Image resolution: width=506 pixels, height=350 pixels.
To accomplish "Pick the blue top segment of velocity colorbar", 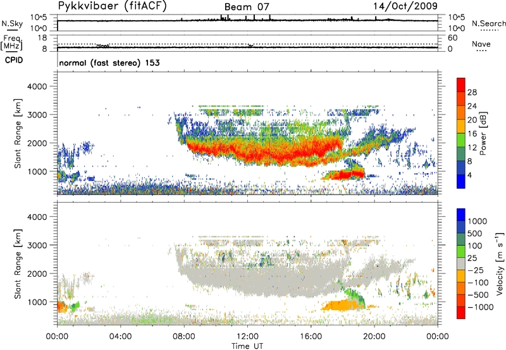I will pos(461,215).
